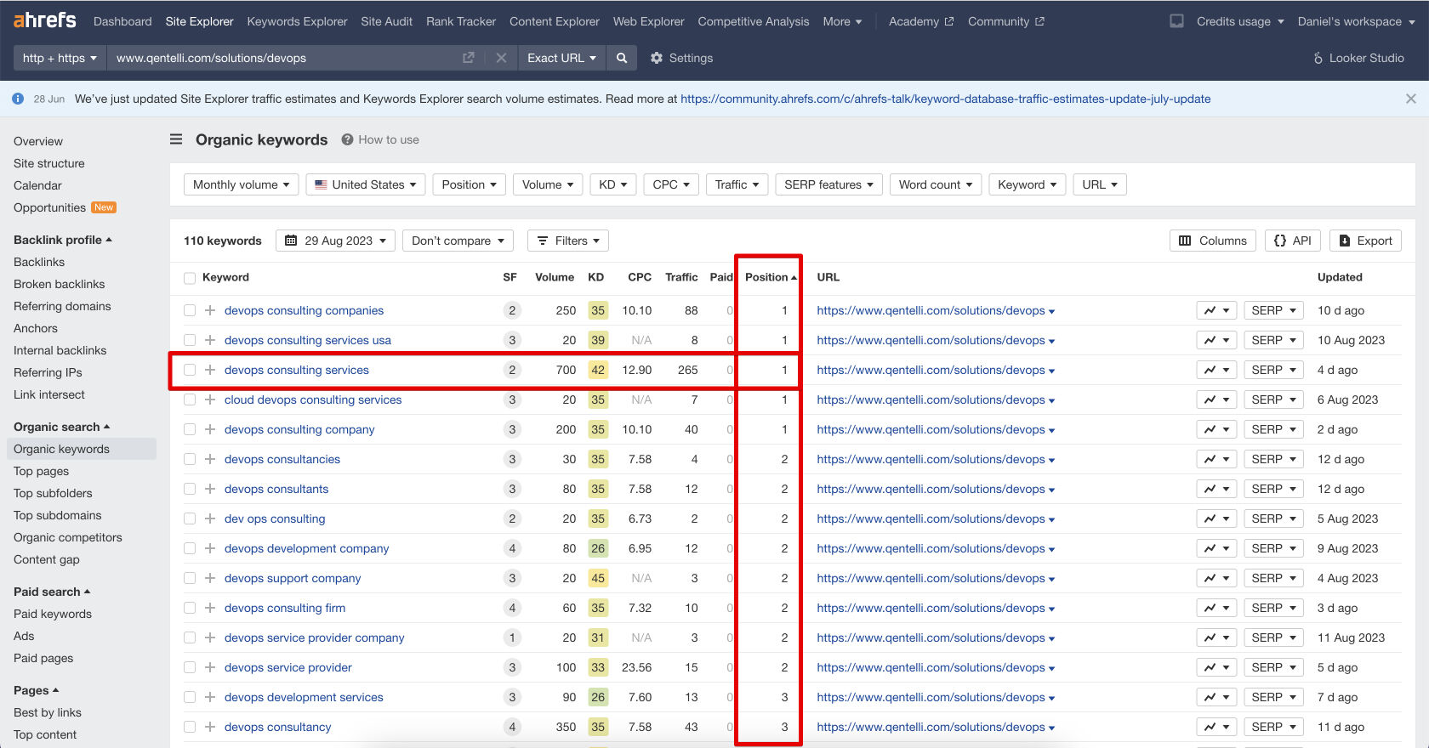Click the Ahrefs logo
1429x748 pixels.
coord(45,20)
